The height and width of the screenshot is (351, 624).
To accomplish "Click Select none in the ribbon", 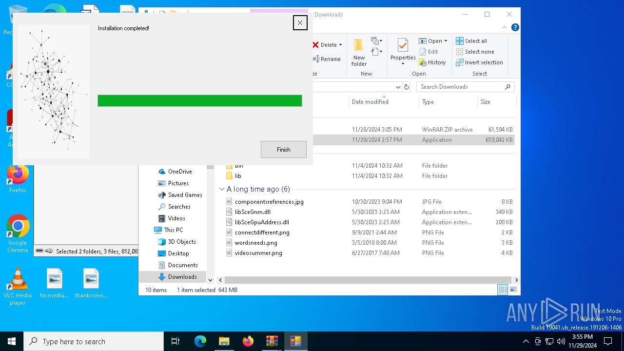I will [475, 52].
